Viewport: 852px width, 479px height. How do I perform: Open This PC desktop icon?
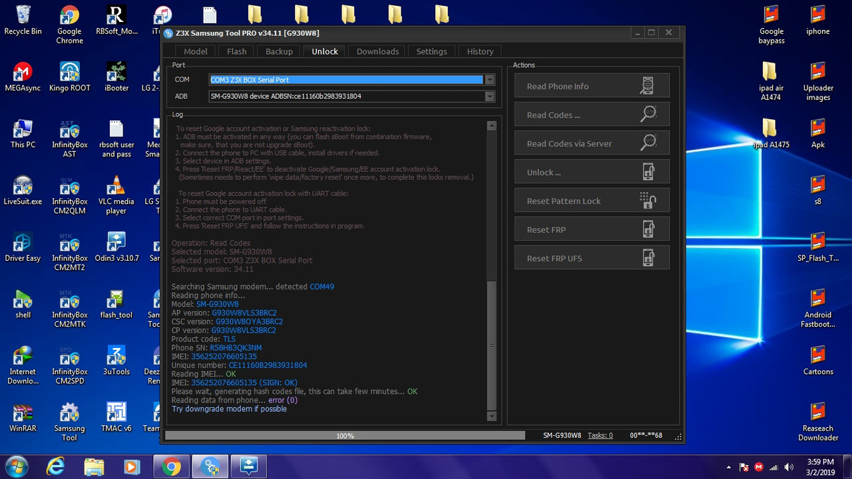(x=23, y=134)
